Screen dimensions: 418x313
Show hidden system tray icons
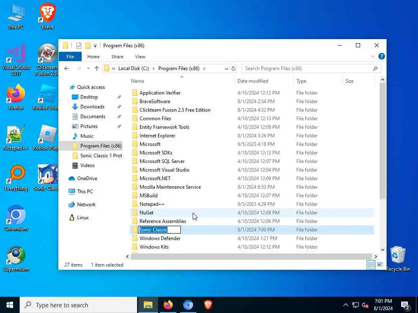point(345,305)
